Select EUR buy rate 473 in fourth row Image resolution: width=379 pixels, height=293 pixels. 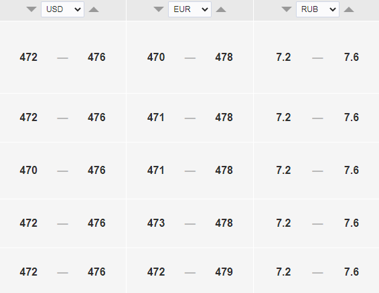156,223
